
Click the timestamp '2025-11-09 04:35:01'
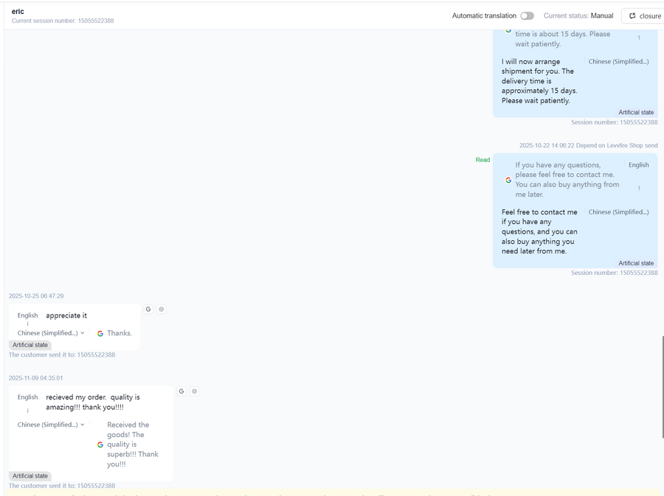click(35, 378)
